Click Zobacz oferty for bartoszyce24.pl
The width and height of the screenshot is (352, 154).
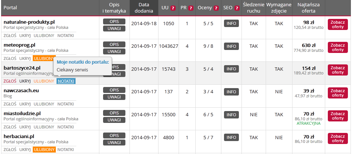click(338, 70)
